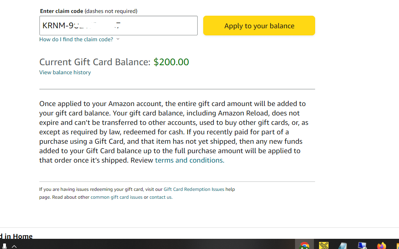Click "How do I find the claim code?"
Viewport: 399px width, 249px height.
pos(76,39)
